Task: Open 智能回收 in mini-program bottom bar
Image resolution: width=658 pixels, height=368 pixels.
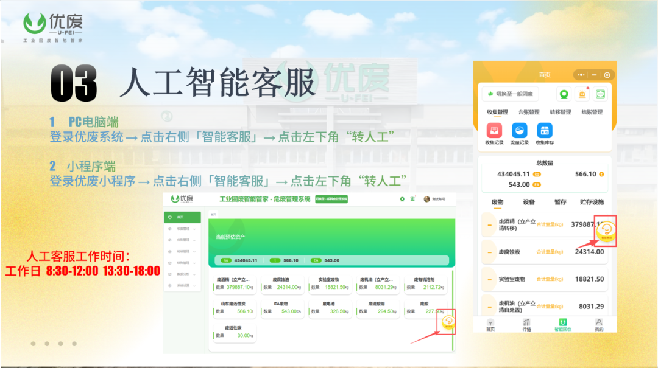Action: click(x=563, y=325)
